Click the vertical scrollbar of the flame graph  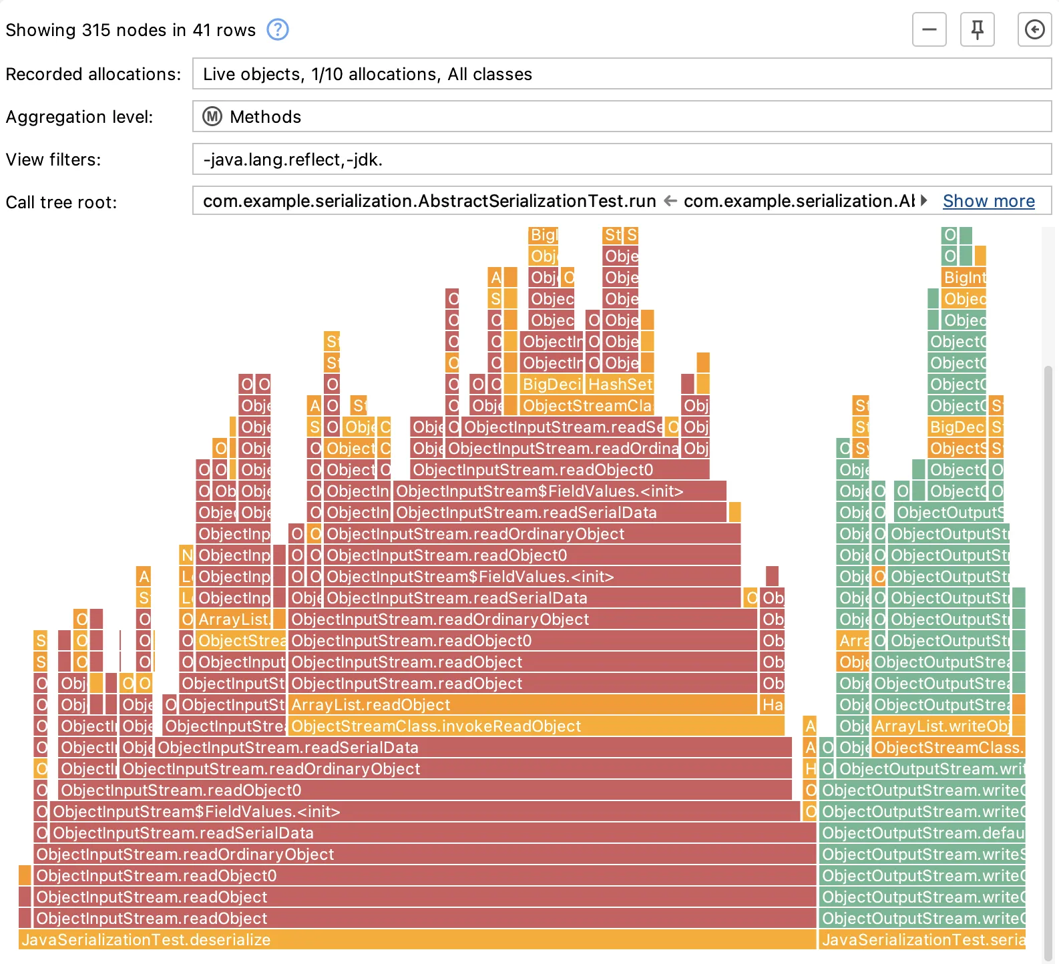click(x=1048, y=654)
